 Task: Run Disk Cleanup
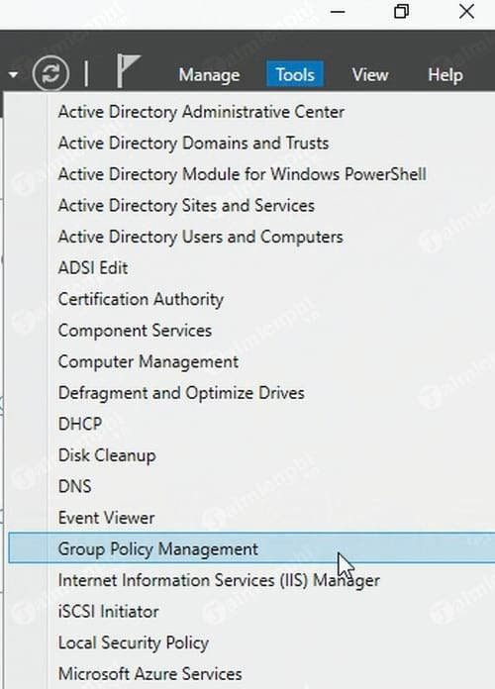[x=107, y=455]
